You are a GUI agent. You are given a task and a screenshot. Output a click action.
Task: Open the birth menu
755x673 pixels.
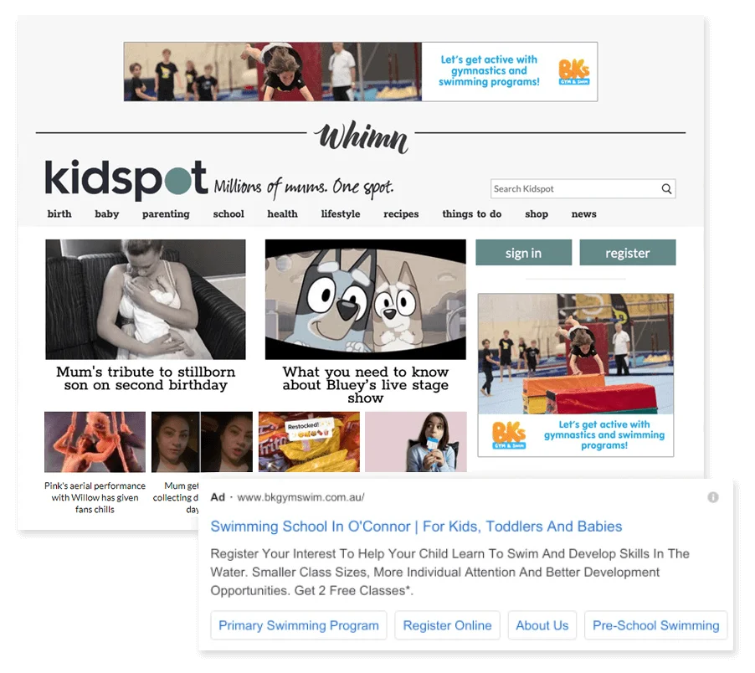click(59, 213)
